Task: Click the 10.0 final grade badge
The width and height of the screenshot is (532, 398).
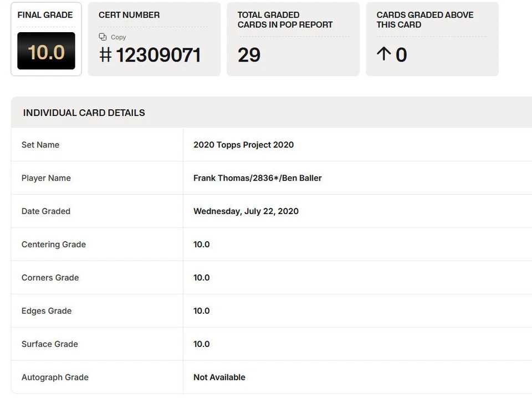Action: (46, 51)
